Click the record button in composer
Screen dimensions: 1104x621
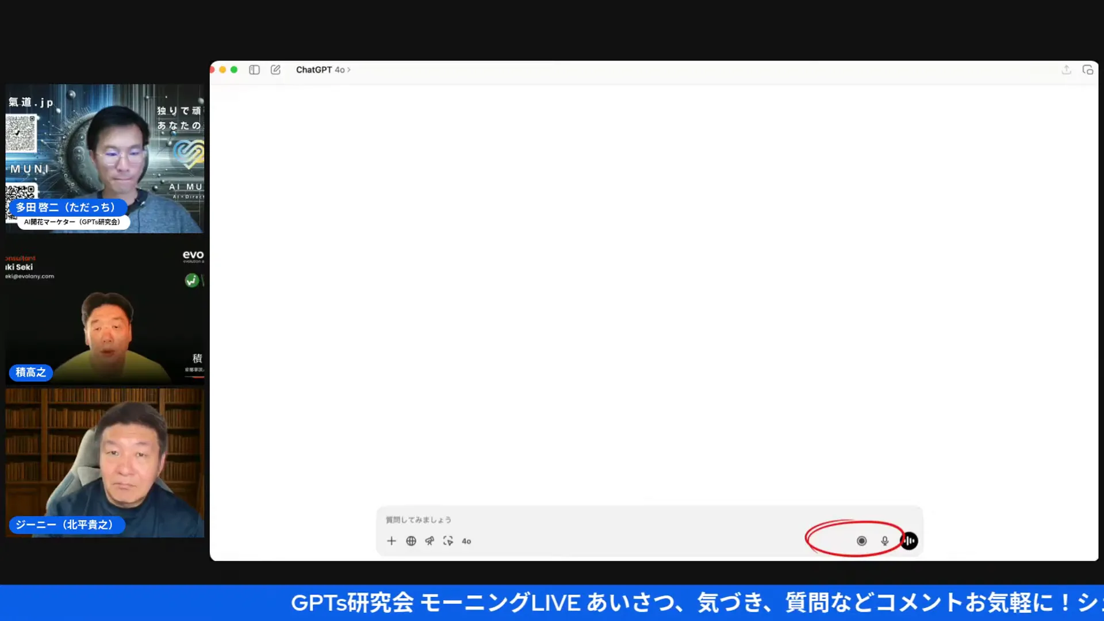click(x=861, y=541)
